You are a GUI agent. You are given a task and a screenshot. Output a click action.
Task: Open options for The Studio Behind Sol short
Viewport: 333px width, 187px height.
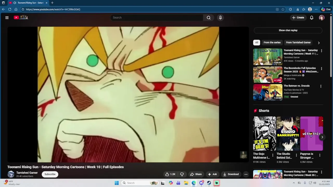(296, 155)
